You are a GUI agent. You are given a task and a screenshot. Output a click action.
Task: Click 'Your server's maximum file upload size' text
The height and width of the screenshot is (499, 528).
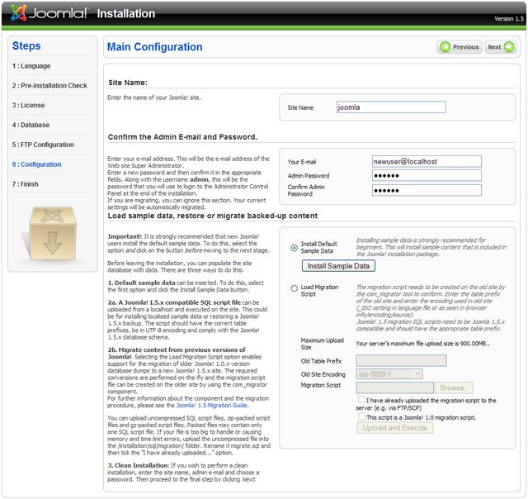click(x=422, y=344)
